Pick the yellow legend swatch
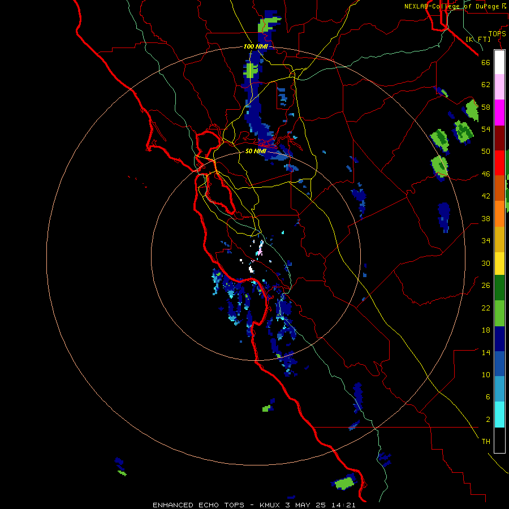 pos(499,264)
